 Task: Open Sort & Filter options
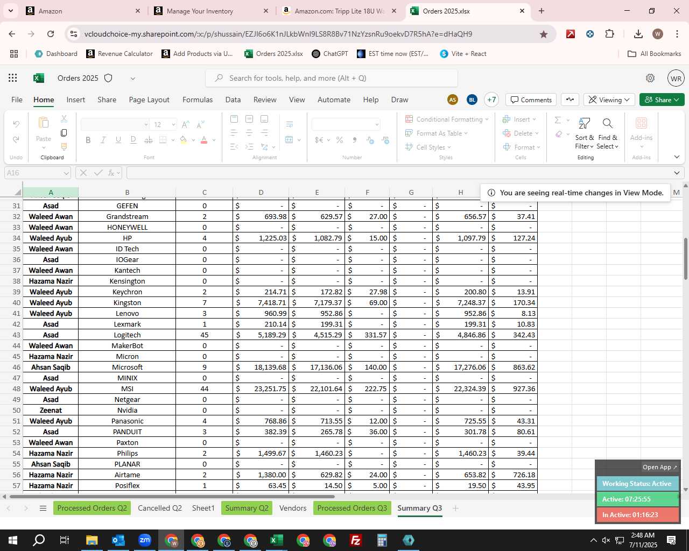tap(584, 133)
